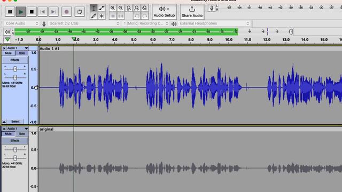This screenshot has height=192, width=342.
Task: Click the playhead marker on the timeline
Action: [74, 39]
